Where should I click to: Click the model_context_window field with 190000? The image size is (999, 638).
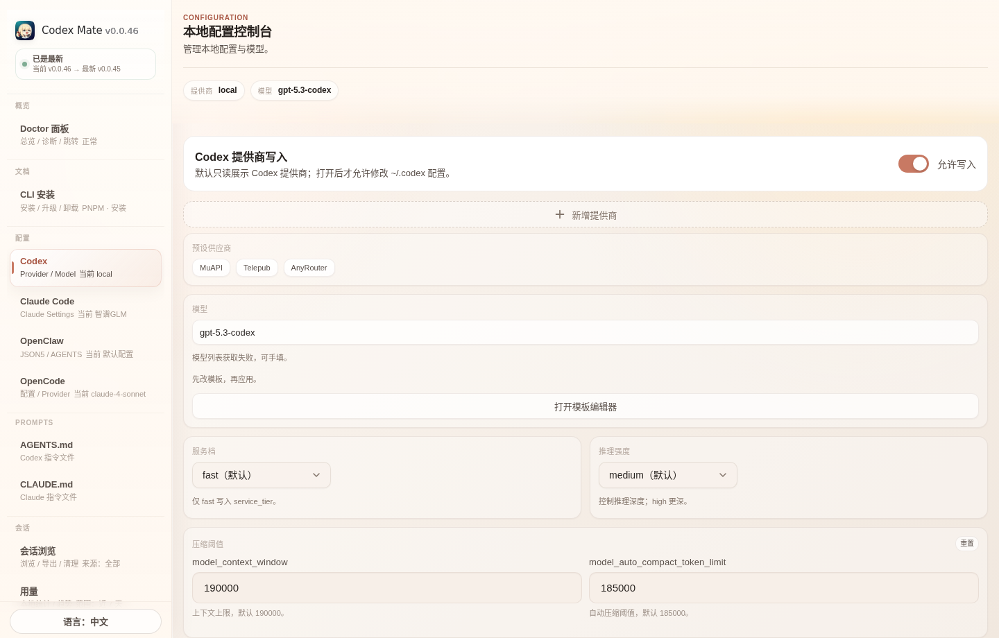(x=387, y=587)
